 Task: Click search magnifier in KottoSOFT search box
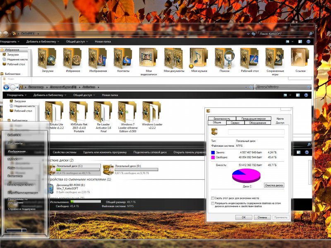click(311, 34)
